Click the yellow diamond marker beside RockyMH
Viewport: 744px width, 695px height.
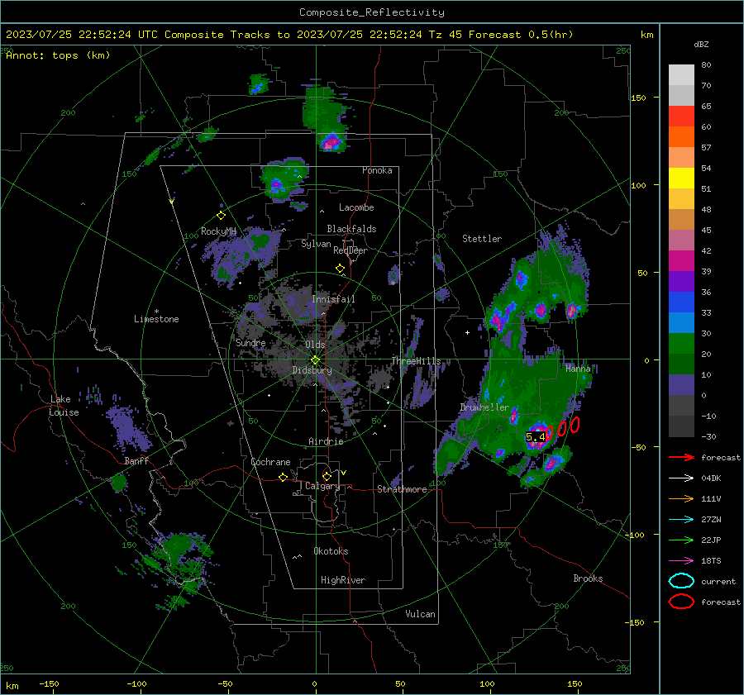pyautogui.click(x=221, y=216)
